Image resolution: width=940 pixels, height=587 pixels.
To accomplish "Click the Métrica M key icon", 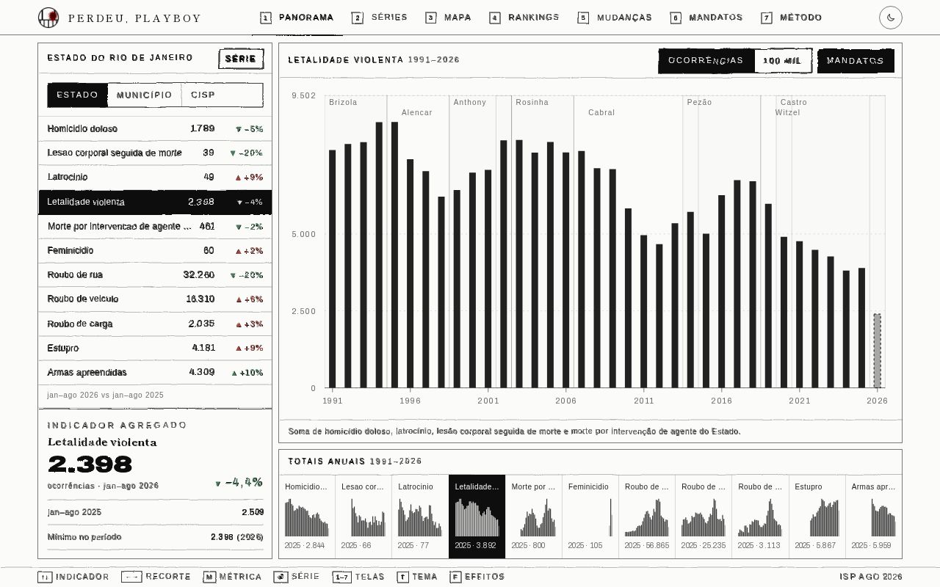I will pos(209,577).
